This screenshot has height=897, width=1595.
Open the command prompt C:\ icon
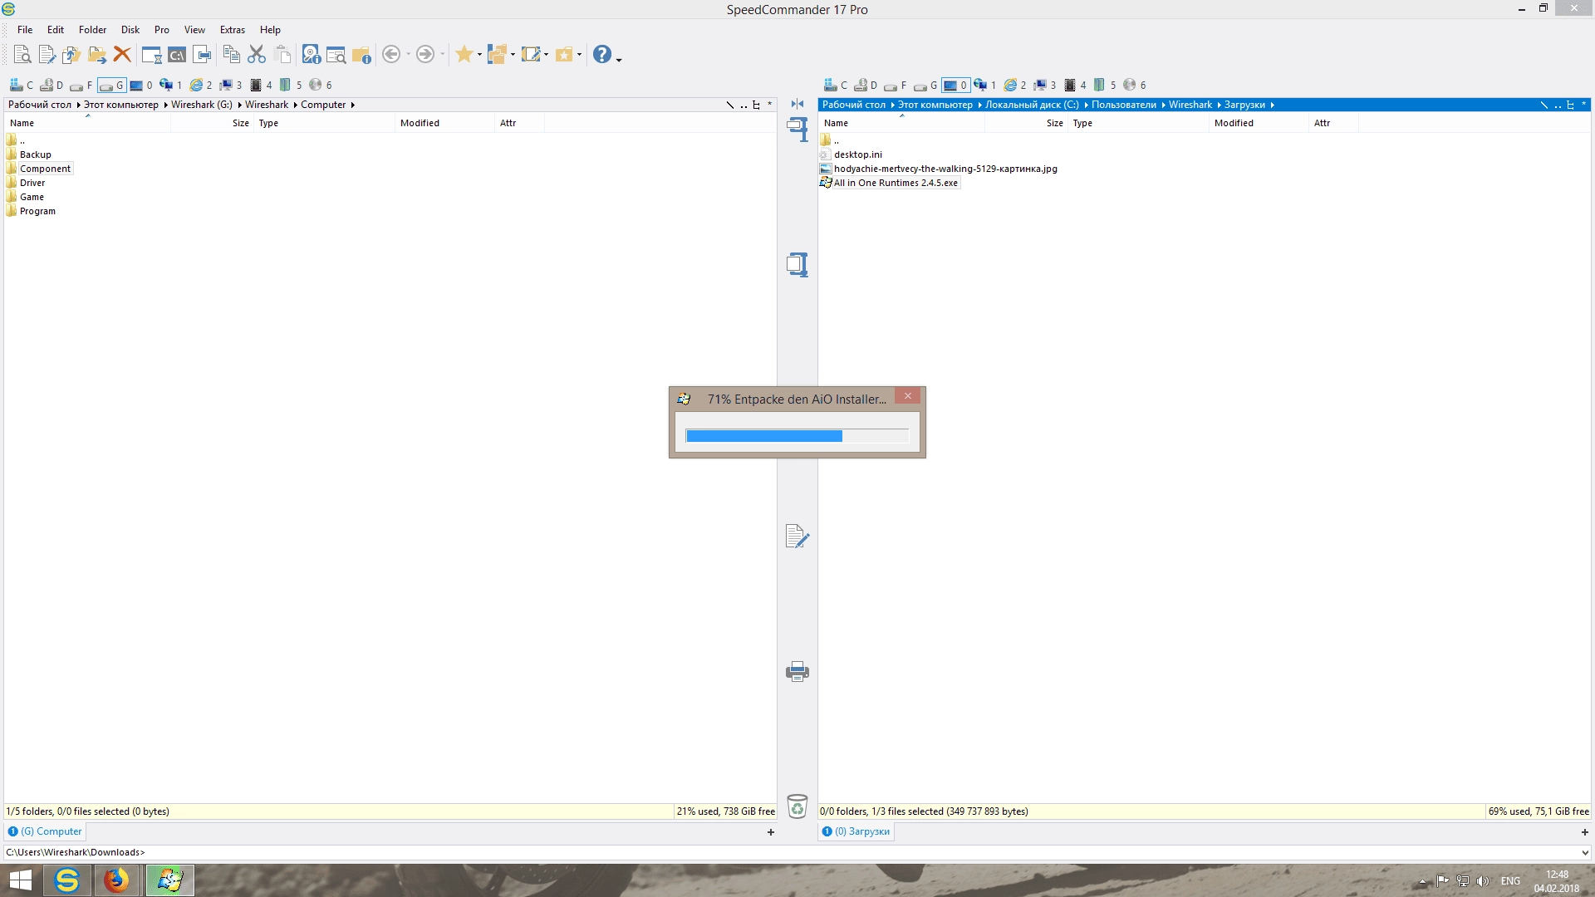(177, 55)
